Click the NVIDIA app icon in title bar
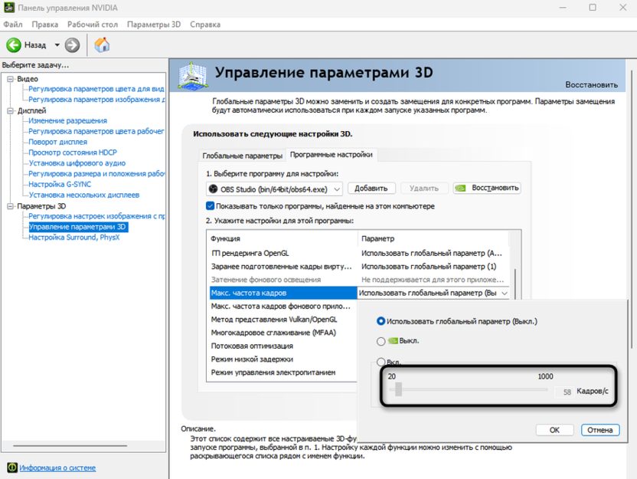 pyautogui.click(x=9, y=8)
